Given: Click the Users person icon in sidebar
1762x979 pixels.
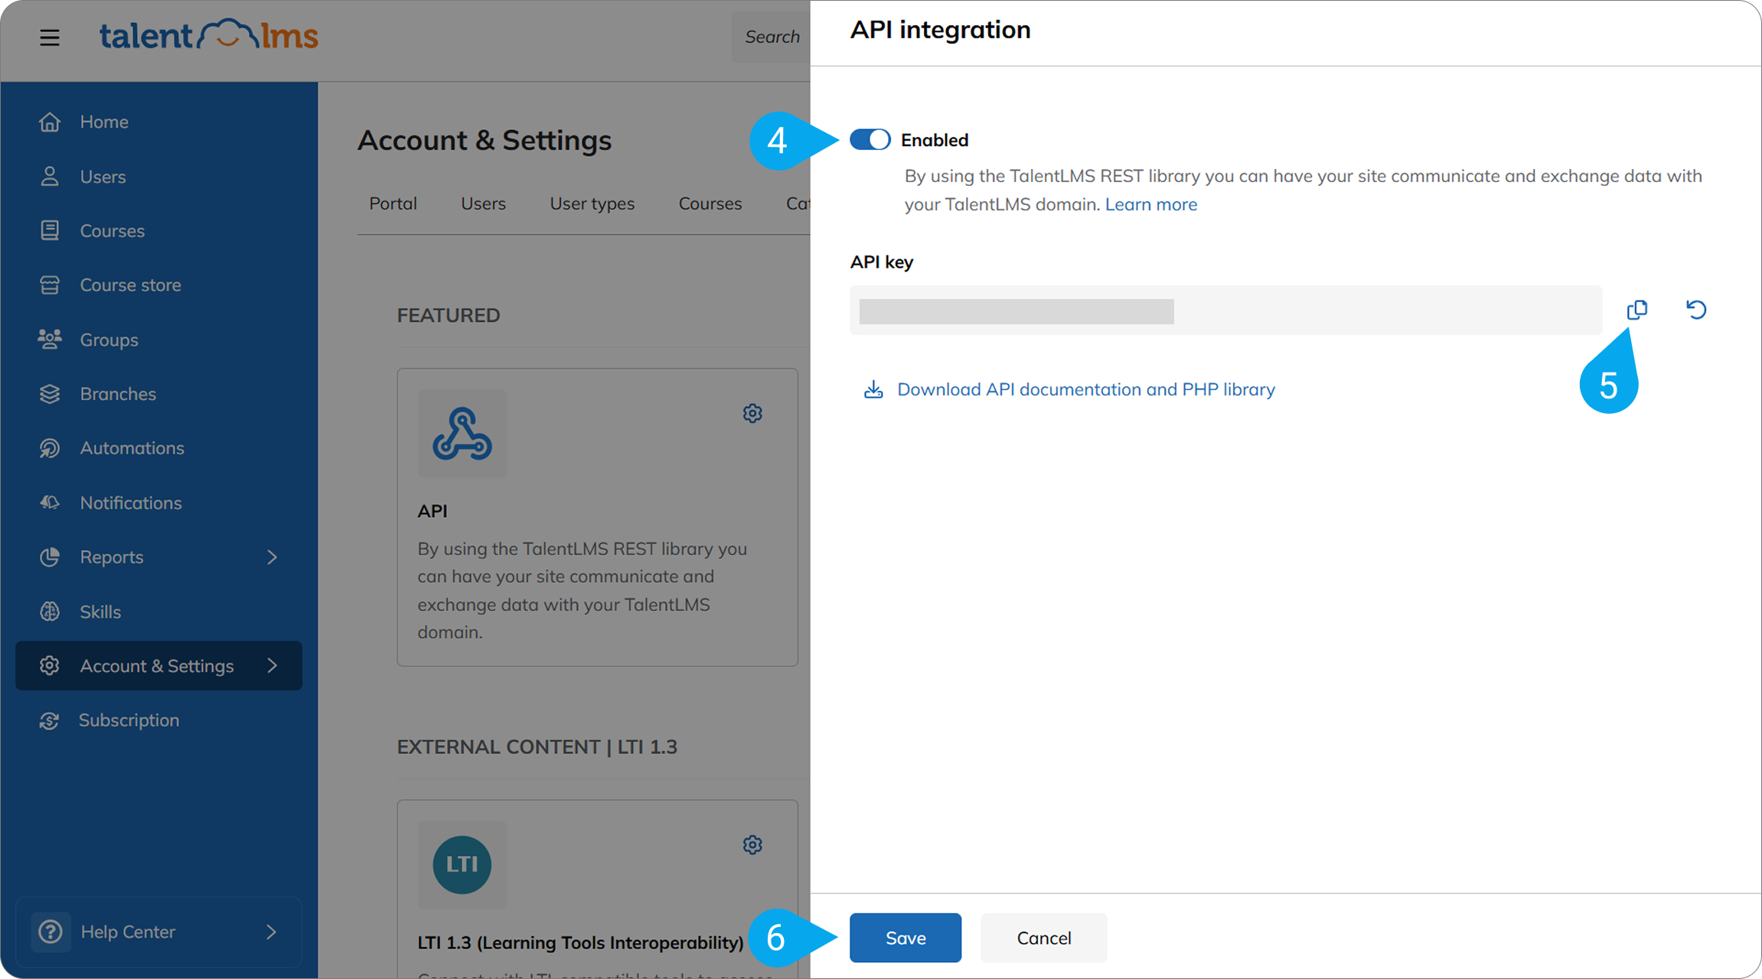Looking at the screenshot, I should click(x=50, y=176).
